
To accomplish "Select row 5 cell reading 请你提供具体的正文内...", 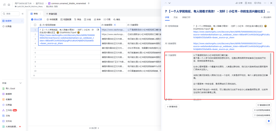I will click(x=113, y=48).
